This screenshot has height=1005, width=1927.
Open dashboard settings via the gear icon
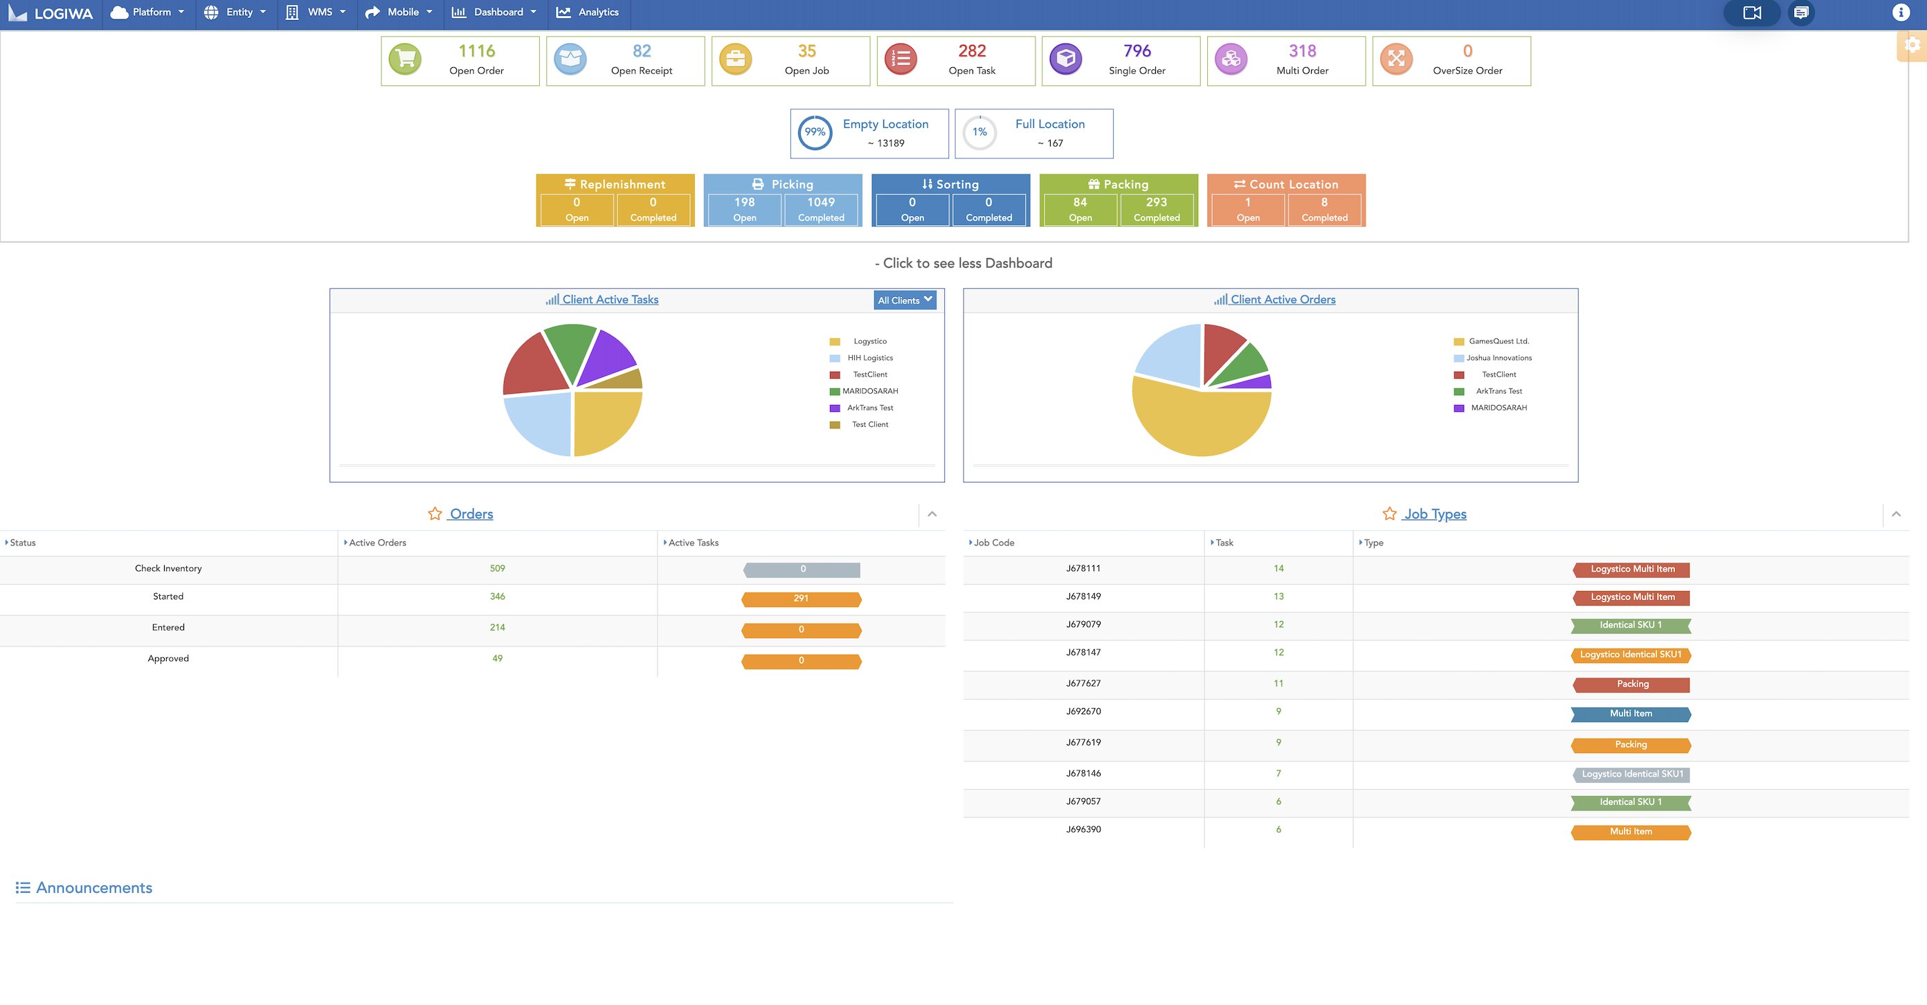[x=1912, y=45]
